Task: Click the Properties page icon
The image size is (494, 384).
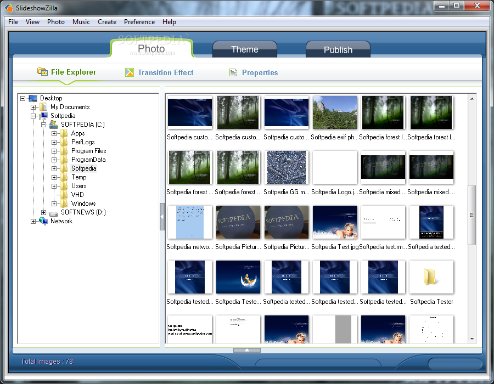Action: click(x=233, y=73)
